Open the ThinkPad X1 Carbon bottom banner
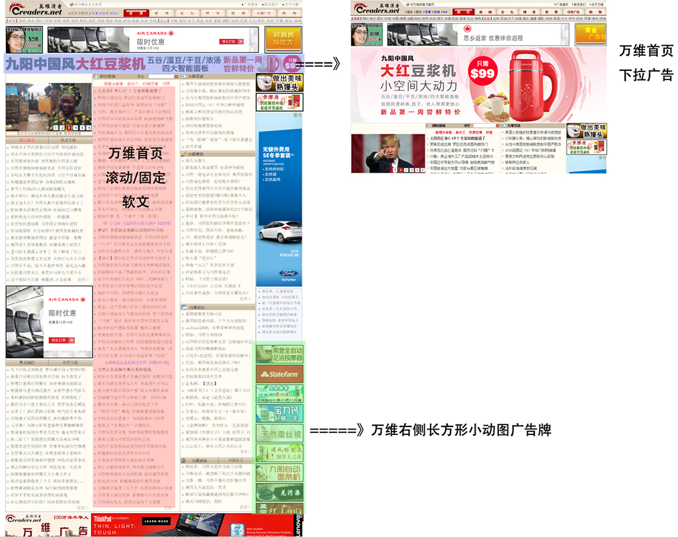The height and width of the screenshot is (537, 678). (x=196, y=525)
